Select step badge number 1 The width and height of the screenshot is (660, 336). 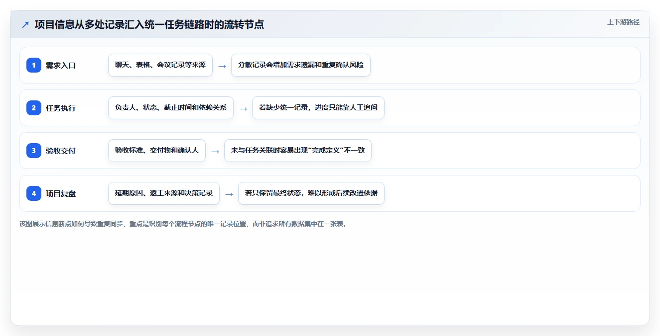(x=34, y=65)
